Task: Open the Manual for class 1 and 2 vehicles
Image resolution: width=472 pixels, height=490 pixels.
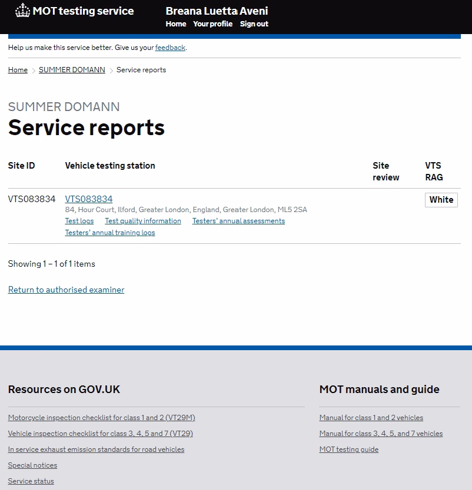Action: pyautogui.click(x=371, y=417)
